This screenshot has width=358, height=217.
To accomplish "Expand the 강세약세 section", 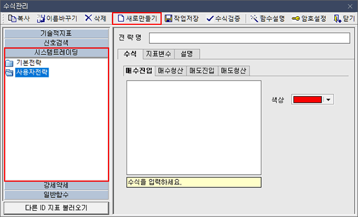I will click(56, 185).
